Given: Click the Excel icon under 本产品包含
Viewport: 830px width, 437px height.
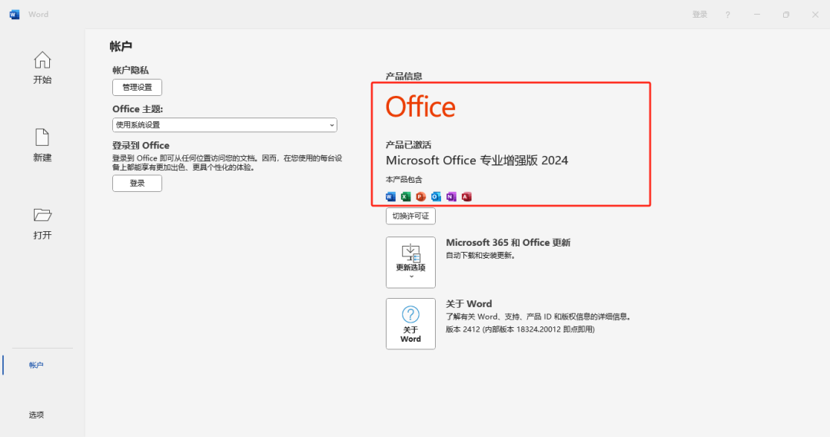Looking at the screenshot, I should click(406, 197).
